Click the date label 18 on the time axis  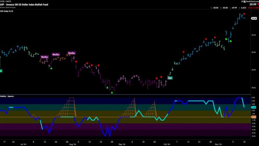pyautogui.click(x=244, y=142)
